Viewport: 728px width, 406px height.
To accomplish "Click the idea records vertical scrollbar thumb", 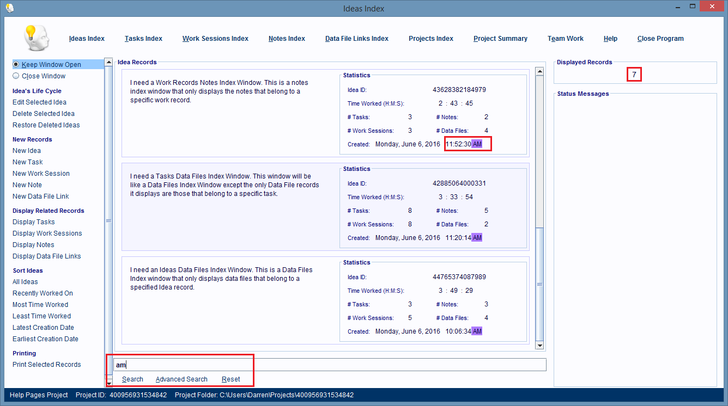I will click(x=539, y=284).
